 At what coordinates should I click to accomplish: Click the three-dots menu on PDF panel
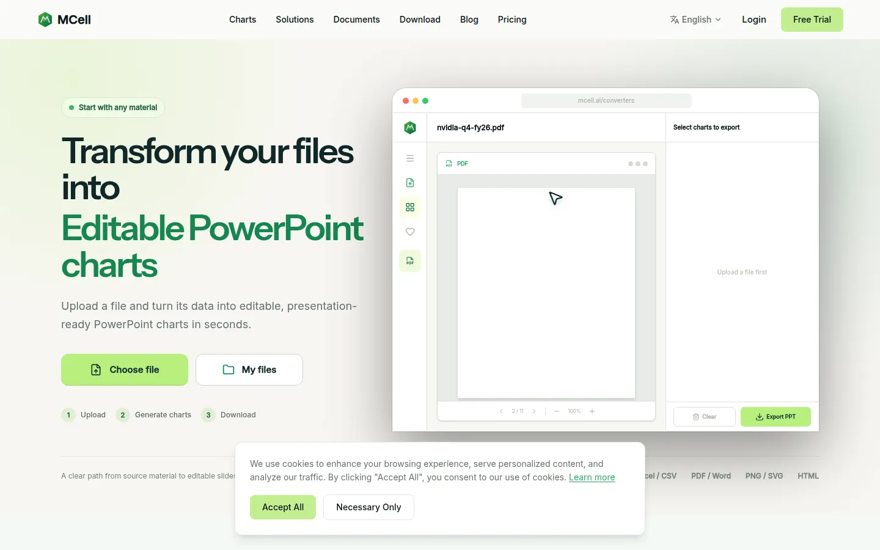tap(638, 164)
